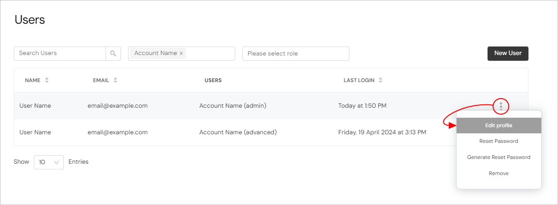
Task: Click the first row's email@example.com
Action: [118, 106]
